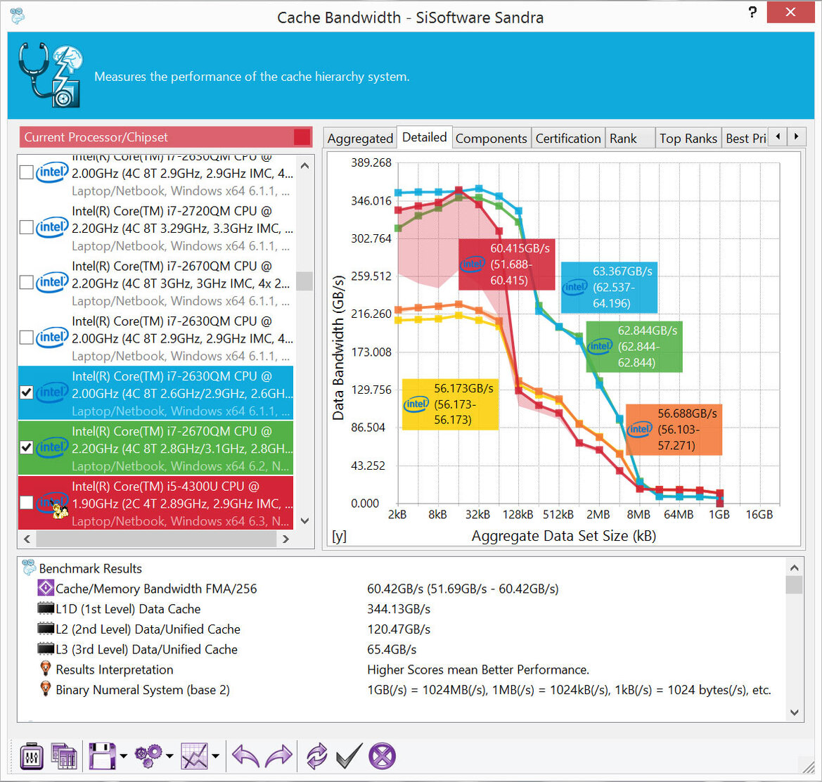This screenshot has width=822, height=782.
Task: Click the Current Processor/Chipset header
Action: click(x=166, y=137)
